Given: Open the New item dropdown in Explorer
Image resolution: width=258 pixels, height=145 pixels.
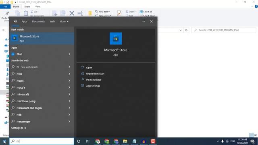Looking at the screenshot, I should (x=102, y=12).
